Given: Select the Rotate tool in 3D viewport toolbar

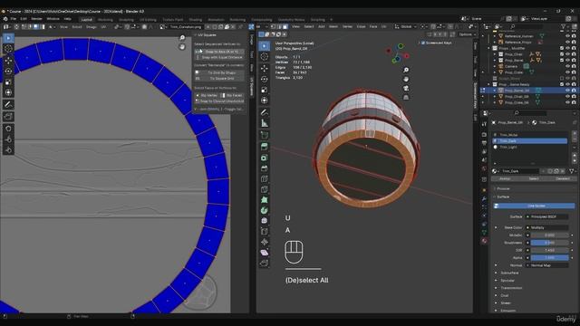Looking at the screenshot, I should click(x=264, y=79).
